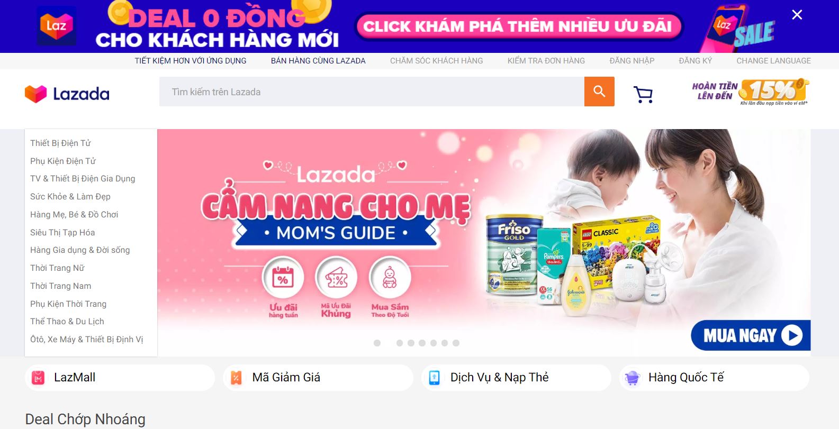This screenshot has height=429, width=839.
Task: Click the Dịch Vụ & Nạp Thẻ phone icon
Action: 434,378
